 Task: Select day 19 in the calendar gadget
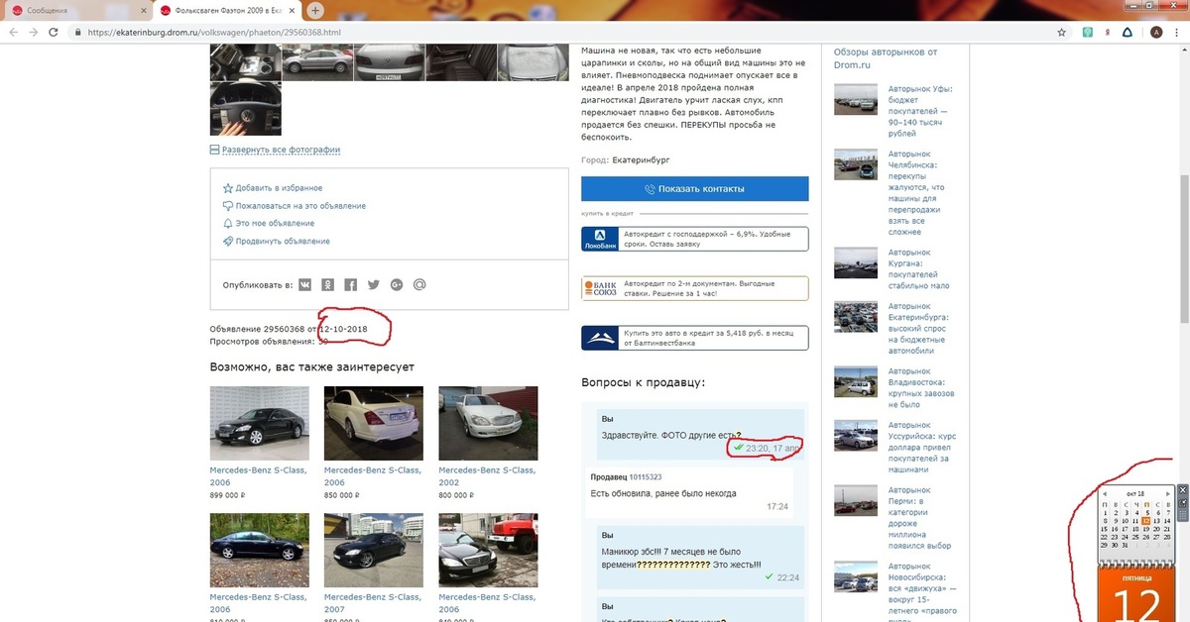coord(1146,528)
